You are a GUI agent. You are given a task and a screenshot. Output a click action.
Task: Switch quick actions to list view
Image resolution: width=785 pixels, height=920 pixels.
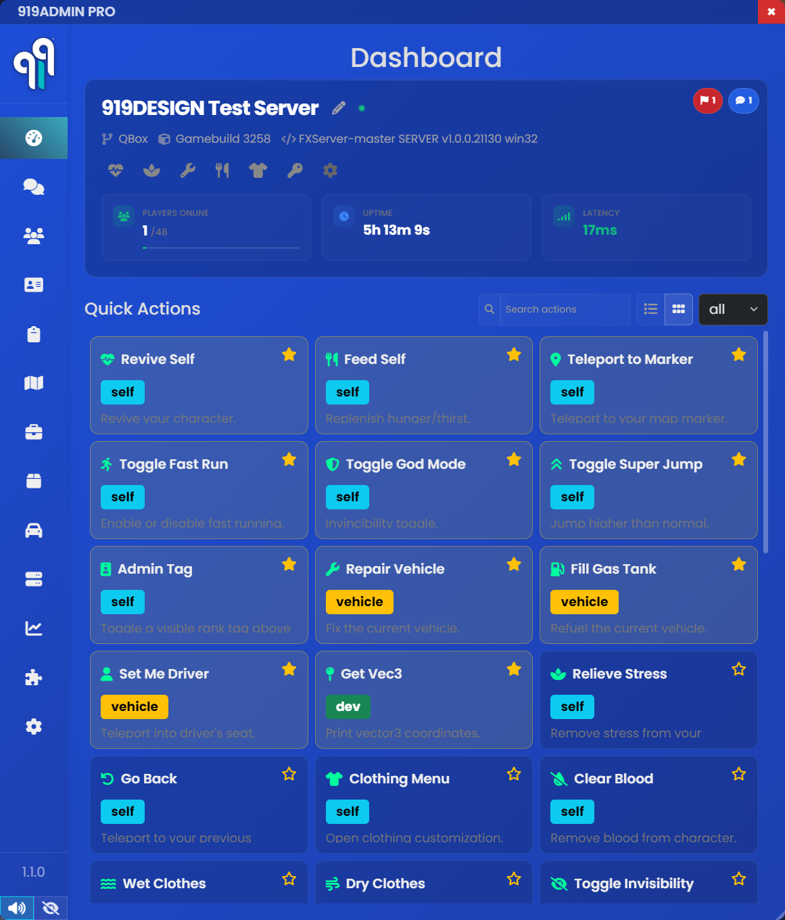click(650, 309)
